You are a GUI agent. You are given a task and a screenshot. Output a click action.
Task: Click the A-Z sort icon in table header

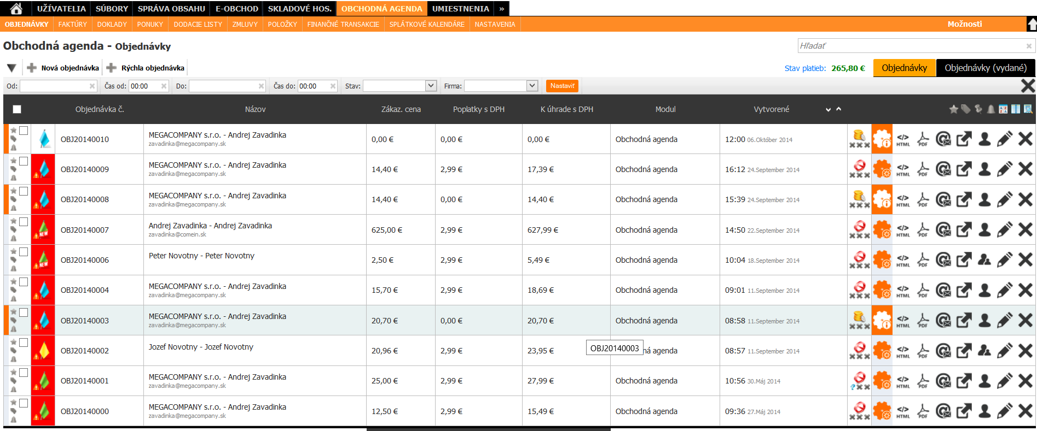pyautogui.click(x=1003, y=109)
